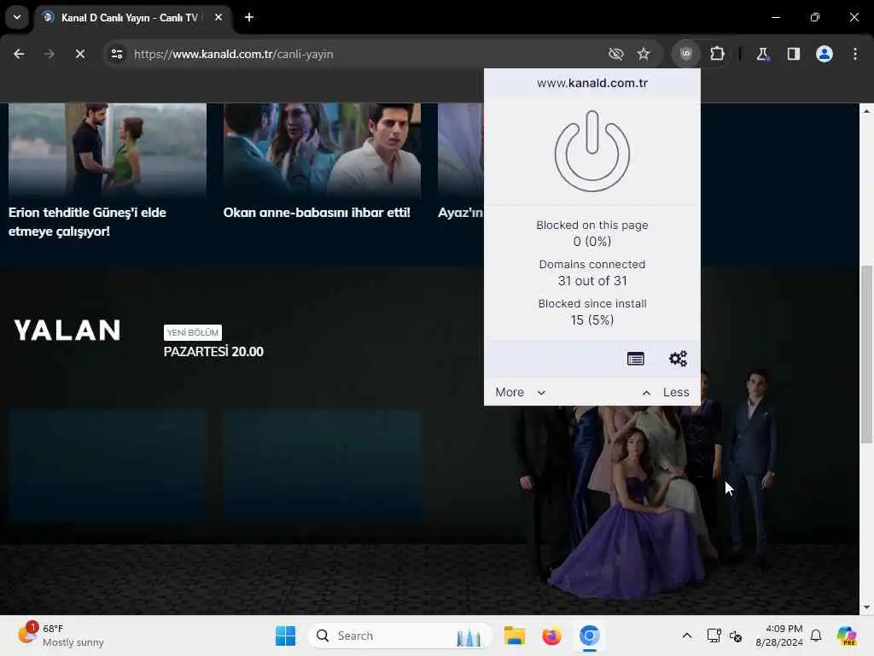Click the YALAN show title
The height and width of the screenshot is (656, 874).
[x=67, y=331]
